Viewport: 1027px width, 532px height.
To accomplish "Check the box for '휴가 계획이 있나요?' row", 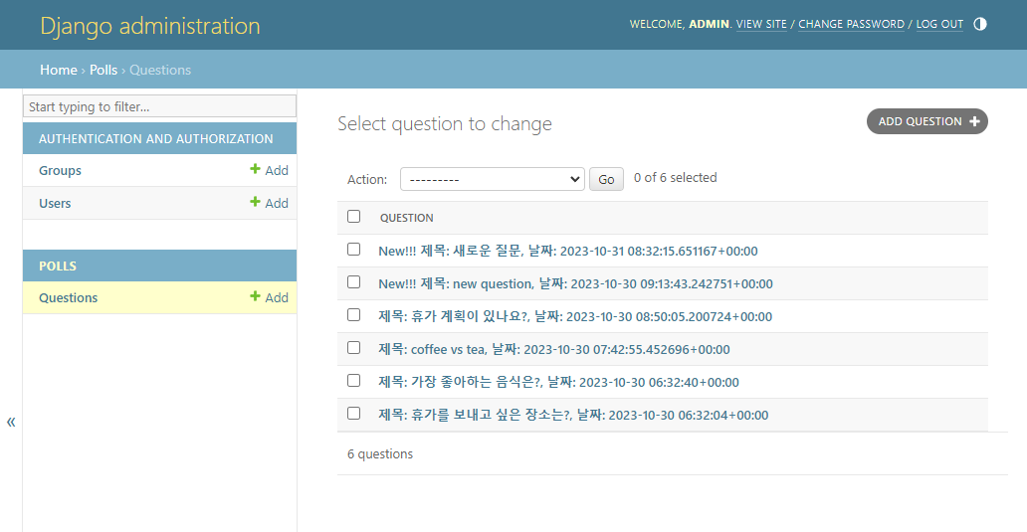I will (353, 315).
